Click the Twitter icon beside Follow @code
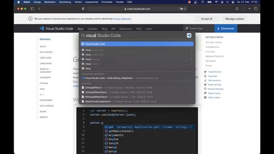 (205, 85)
